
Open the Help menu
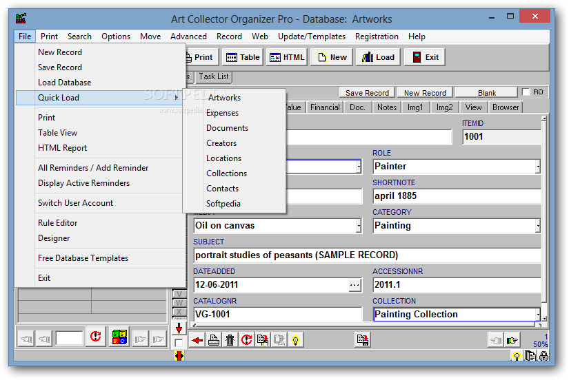click(x=417, y=36)
